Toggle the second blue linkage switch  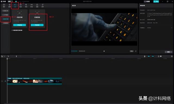tap(153, 56)
